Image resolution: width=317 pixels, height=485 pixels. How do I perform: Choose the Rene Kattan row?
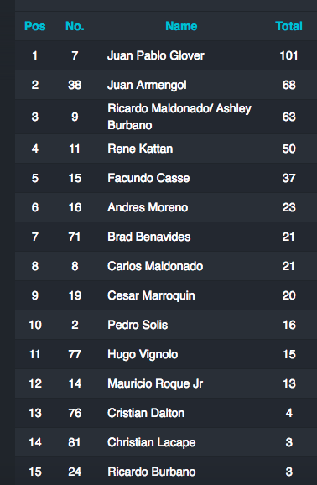click(166, 149)
